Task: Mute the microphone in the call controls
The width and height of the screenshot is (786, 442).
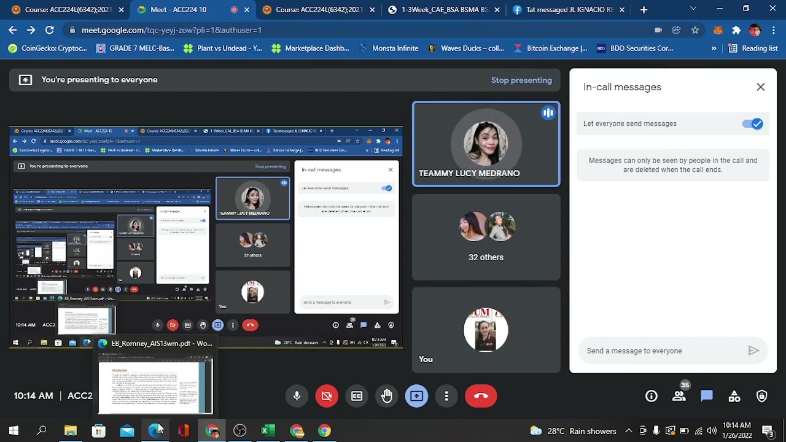Action: [297, 396]
